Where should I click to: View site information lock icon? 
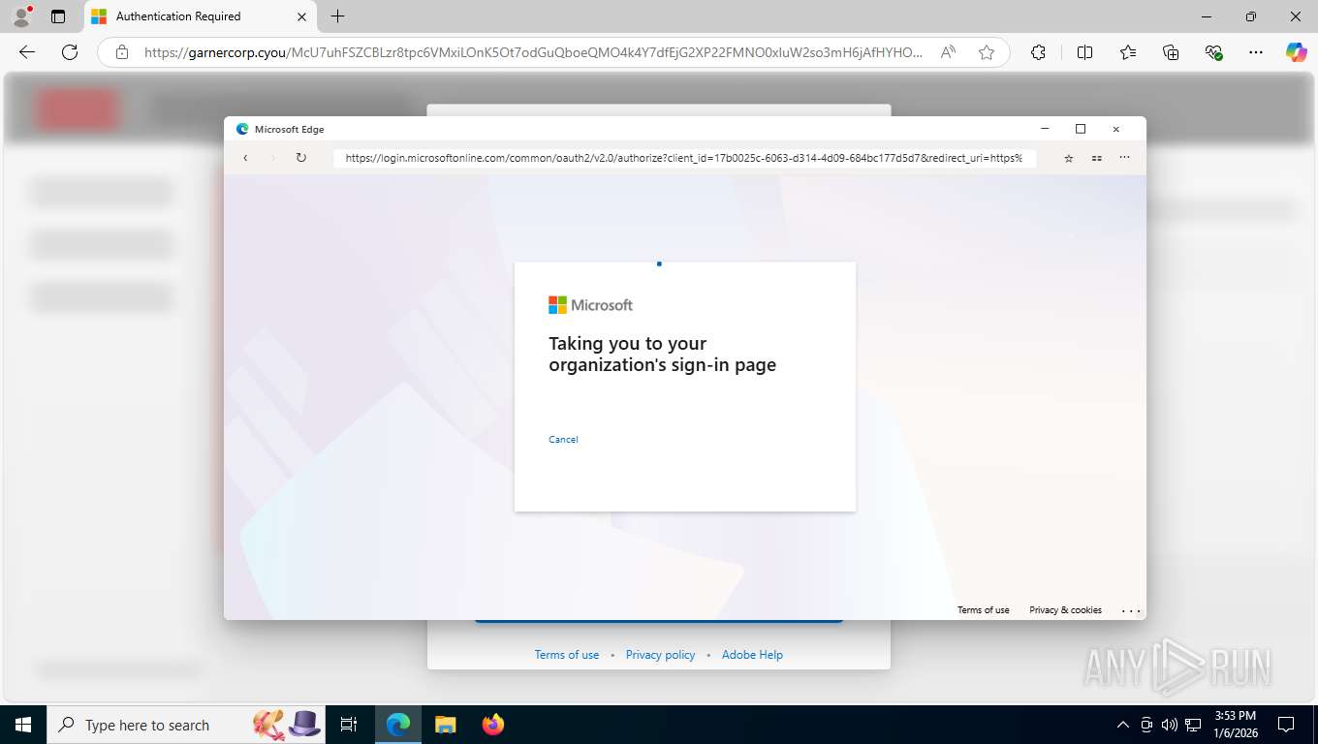coord(122,52)
